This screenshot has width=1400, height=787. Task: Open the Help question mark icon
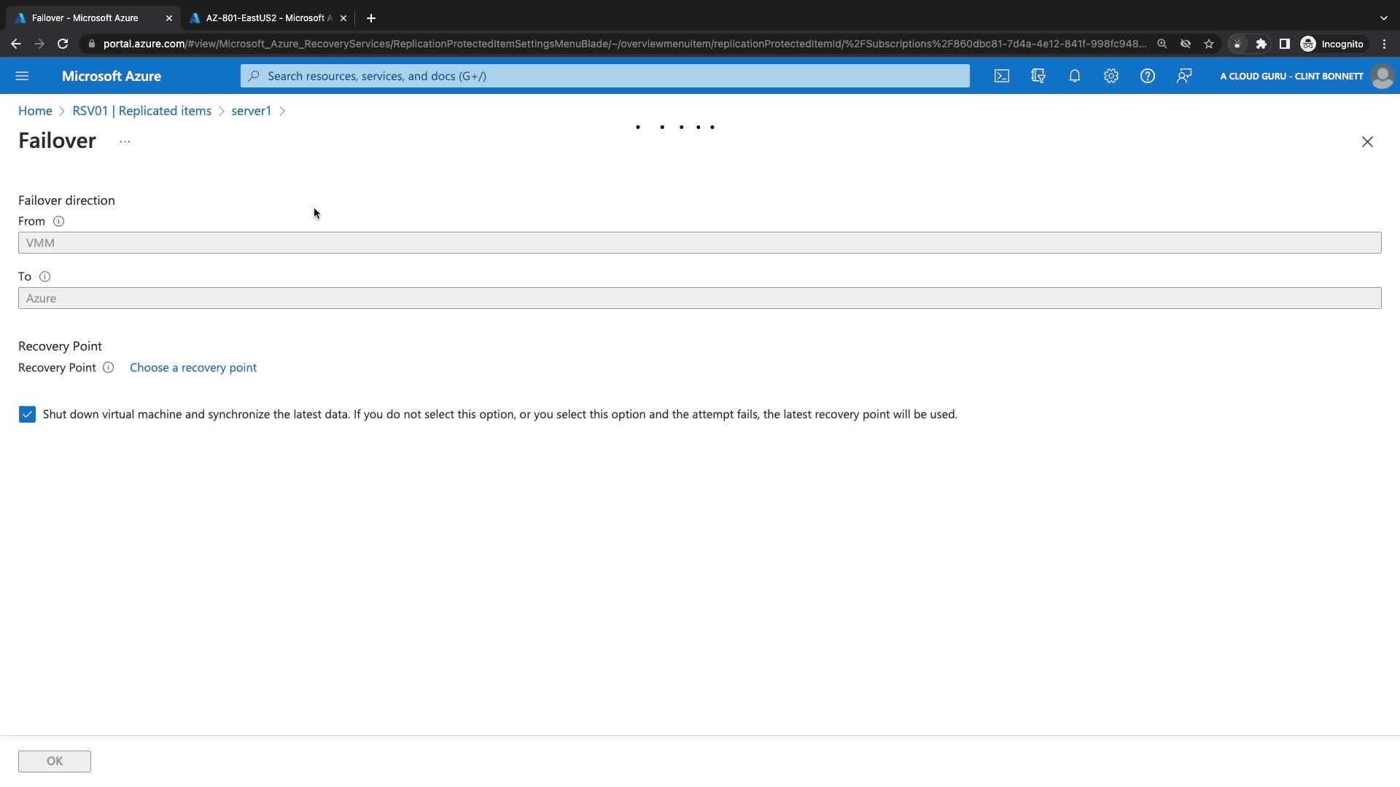(1148, 76)
